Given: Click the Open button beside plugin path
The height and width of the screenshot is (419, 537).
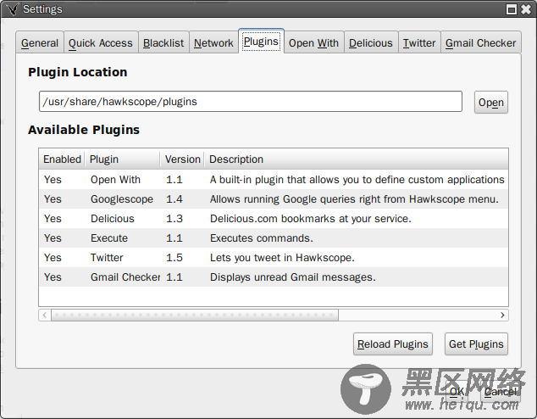Looking at the screenshot, I should 491,102.
